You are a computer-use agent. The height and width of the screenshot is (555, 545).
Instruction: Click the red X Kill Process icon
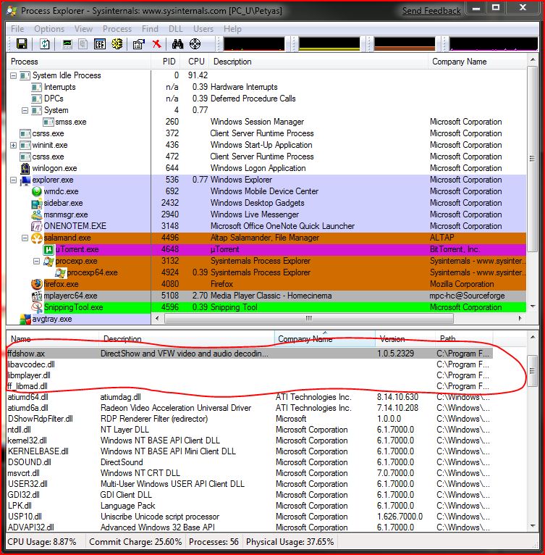[x=156, y=44]
